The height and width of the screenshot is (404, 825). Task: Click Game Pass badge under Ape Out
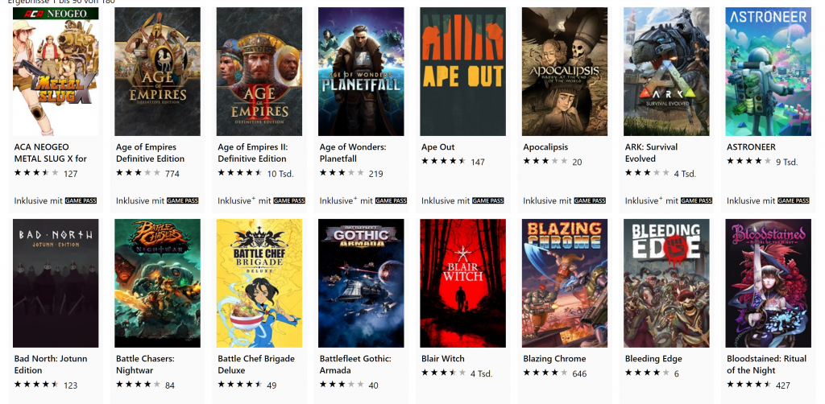point(488,200)
